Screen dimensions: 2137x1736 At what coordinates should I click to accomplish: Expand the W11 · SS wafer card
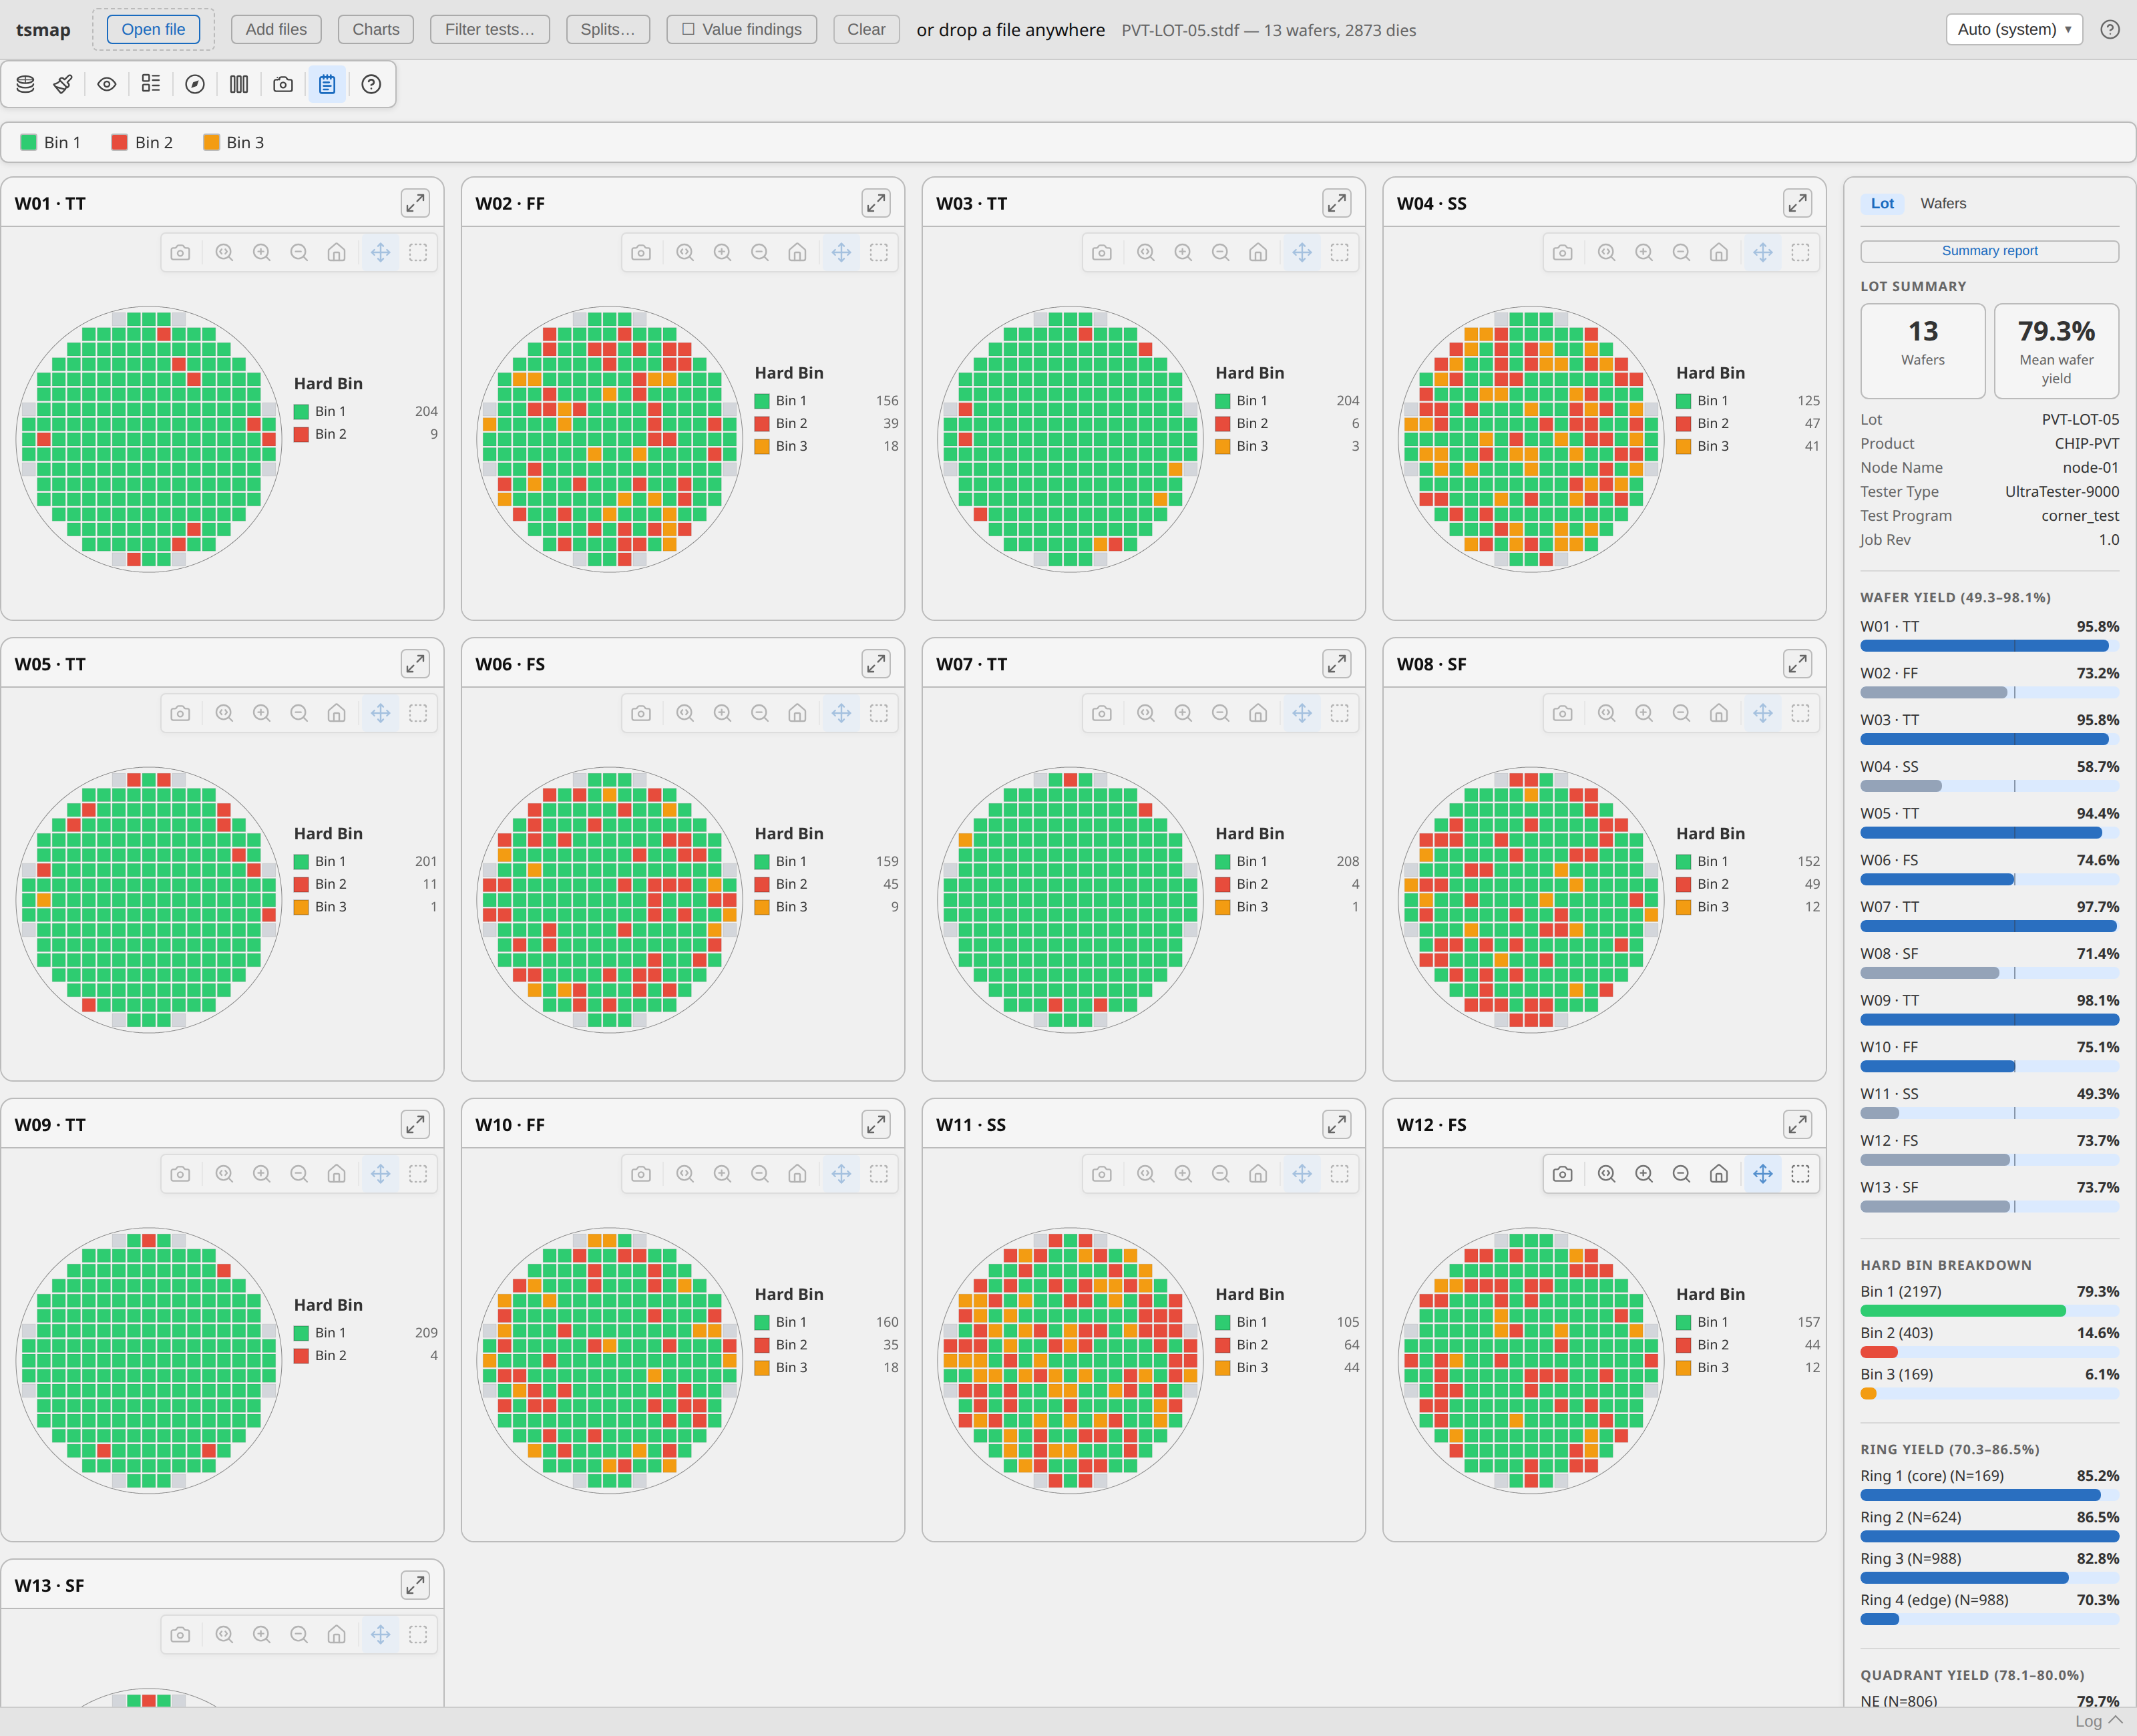pyautogui.click(x=1337, y=1125)
